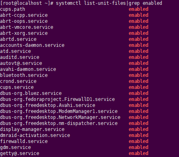Click on abrt-vmcore.service entry
The width and height of the screenshot is (179, 157).
[27, 27]
